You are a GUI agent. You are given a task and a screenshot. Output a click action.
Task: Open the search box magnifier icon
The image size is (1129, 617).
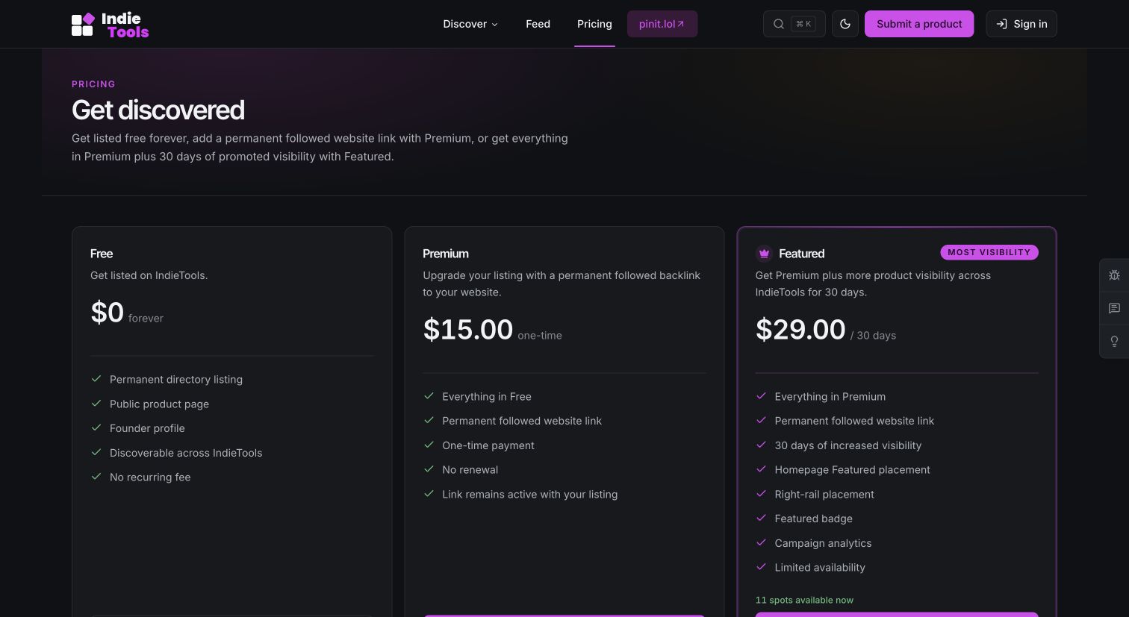coord(778,24)
